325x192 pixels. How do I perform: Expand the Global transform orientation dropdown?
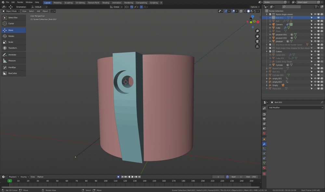coord(116,7)
